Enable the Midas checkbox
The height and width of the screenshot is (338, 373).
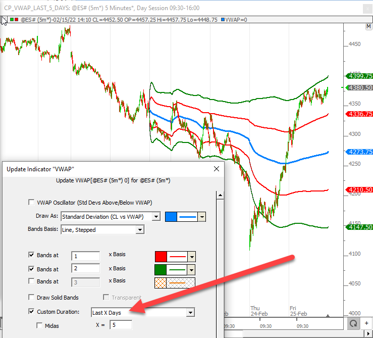click(40, 326)
